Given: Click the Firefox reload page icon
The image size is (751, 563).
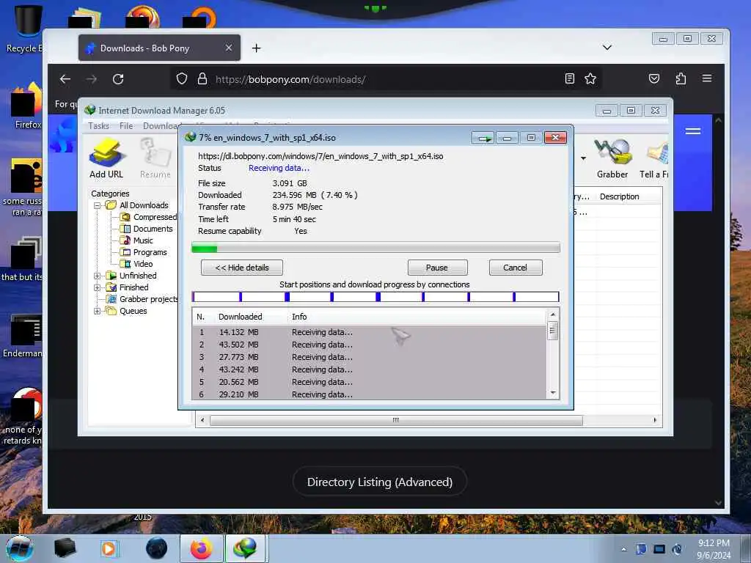Looking at the screenshot, I should tap(118, 79).
